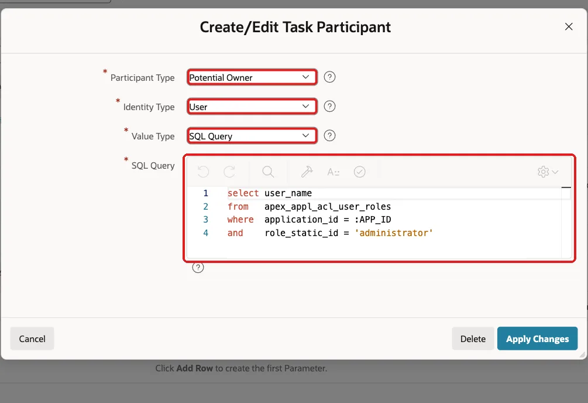Viewport: 588px width, 403px height.
Task: Click the 'administrator' string on line 4
Action: point(394,233)
